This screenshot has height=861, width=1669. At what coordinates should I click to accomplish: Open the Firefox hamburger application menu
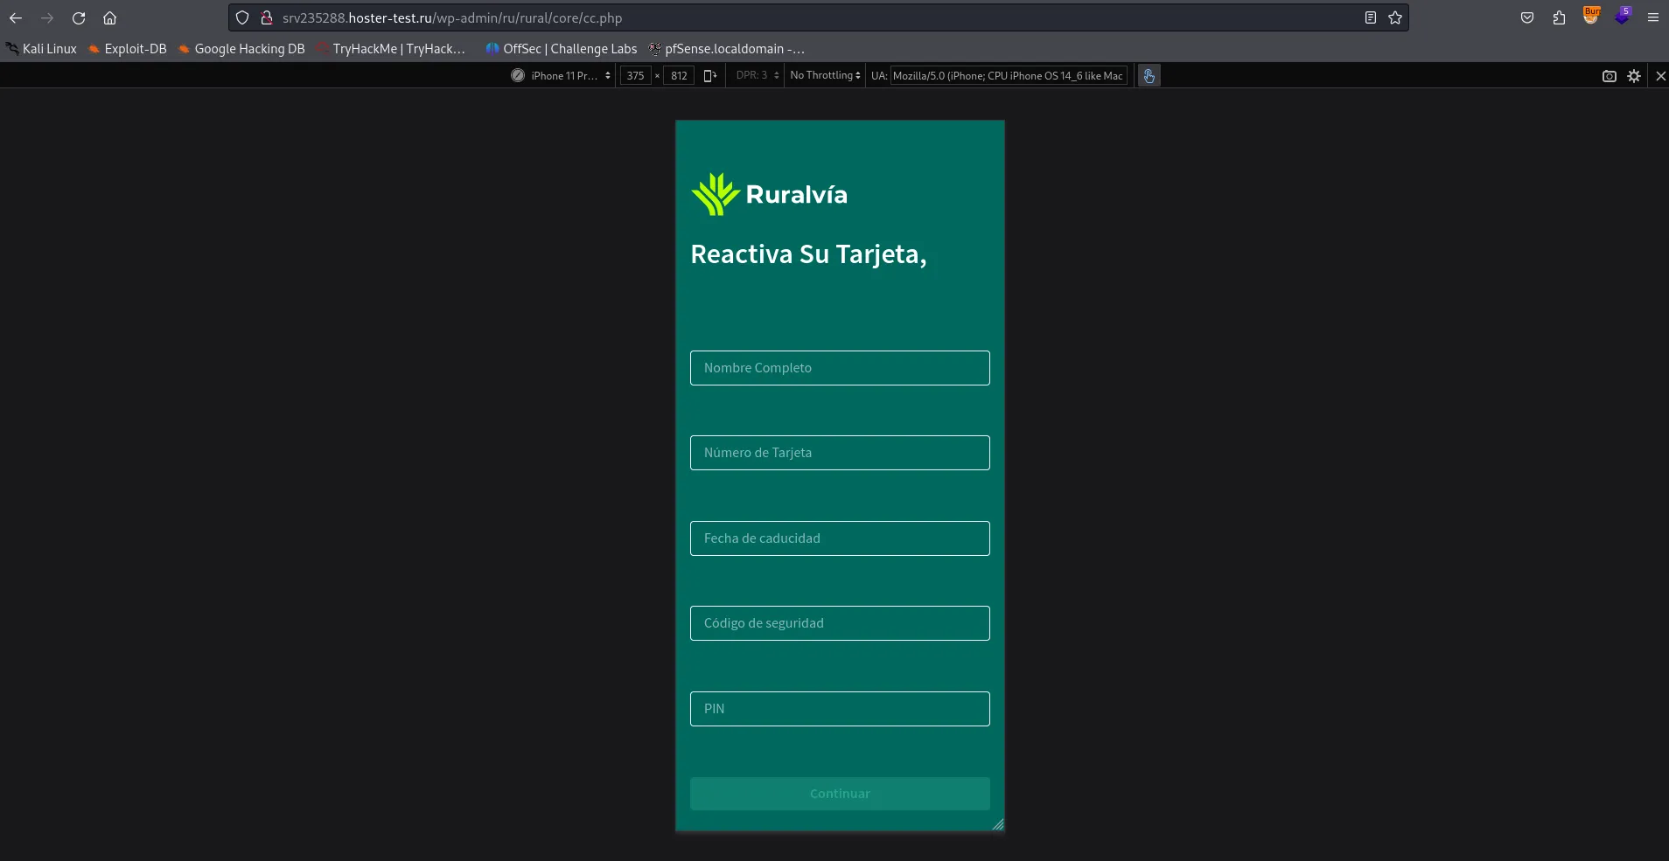coord(1653,17)
